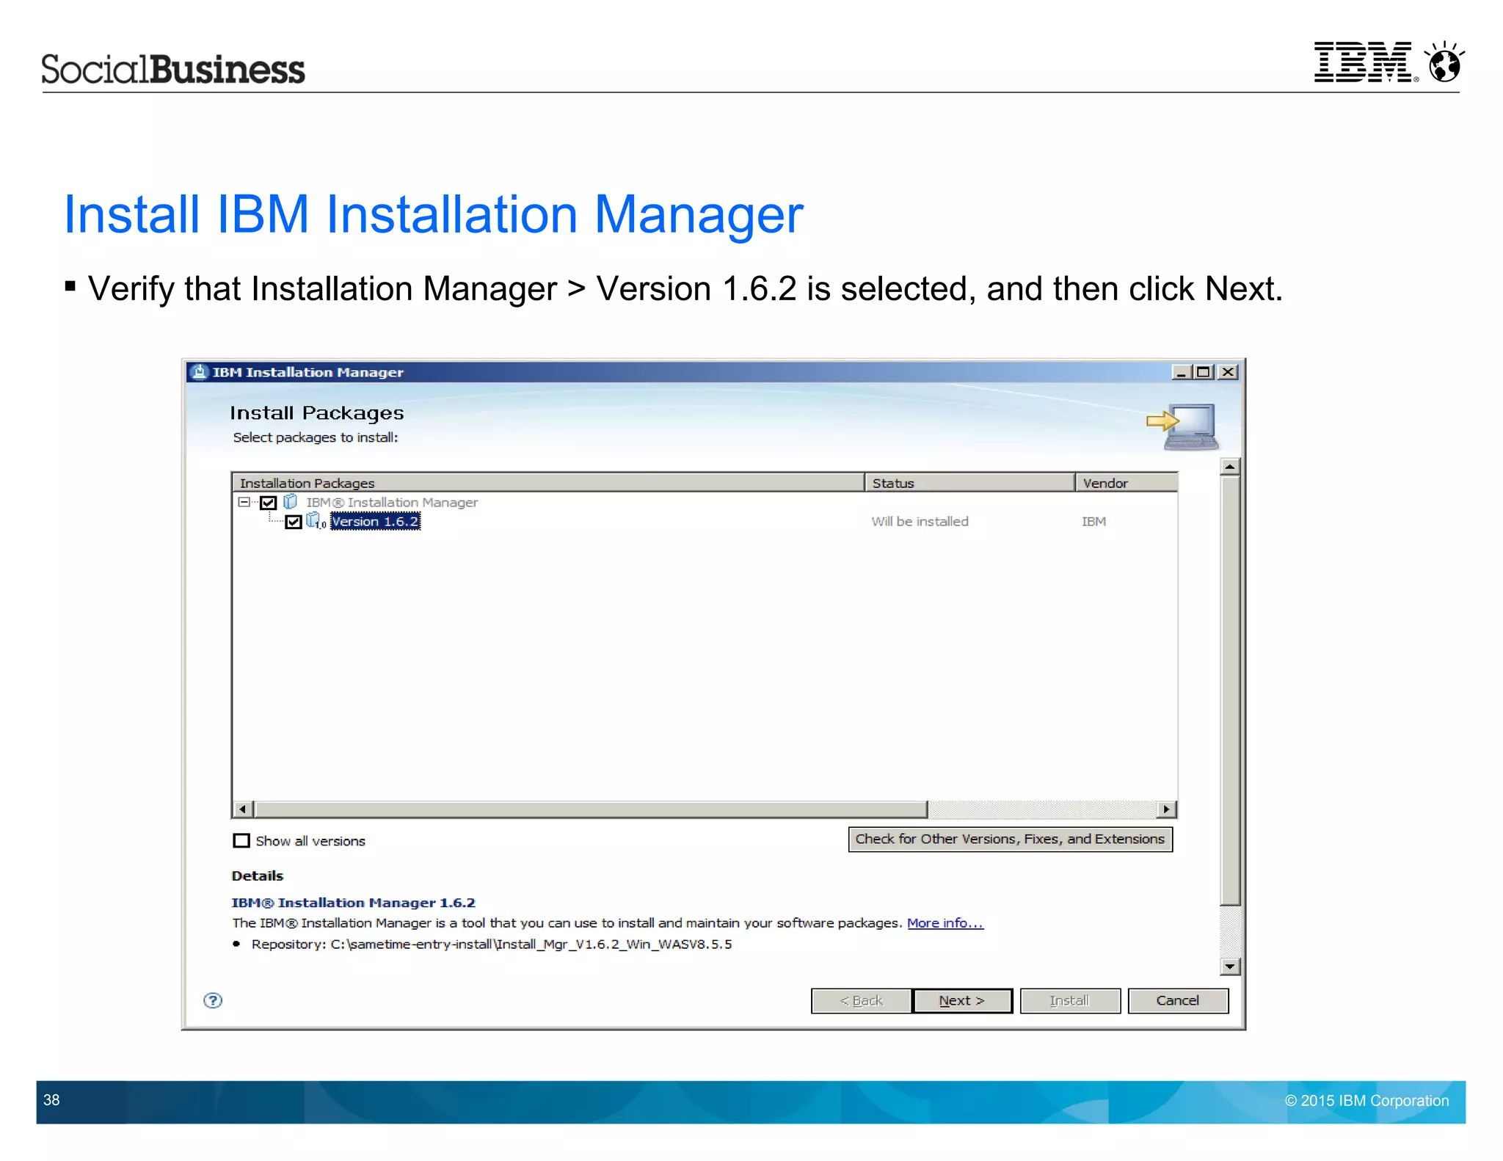Open the More info link

945,922
